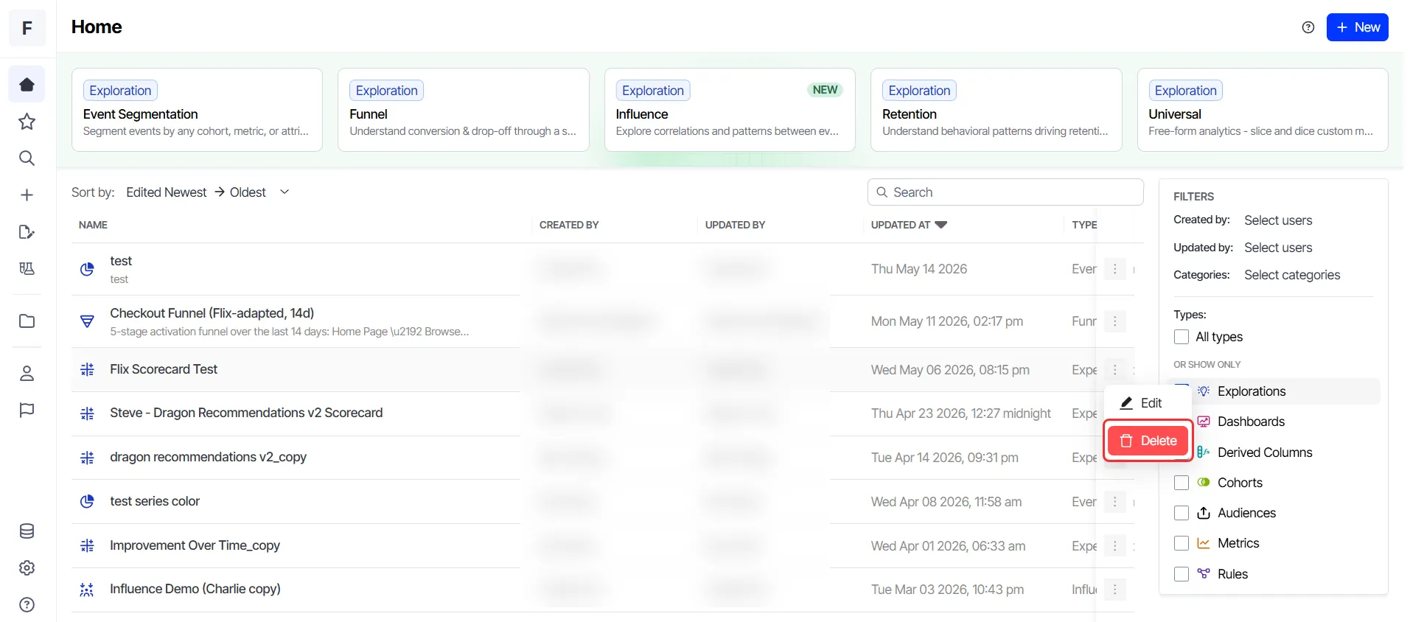Expand the Sort by Edited Newest dropdown

(208, 192)
